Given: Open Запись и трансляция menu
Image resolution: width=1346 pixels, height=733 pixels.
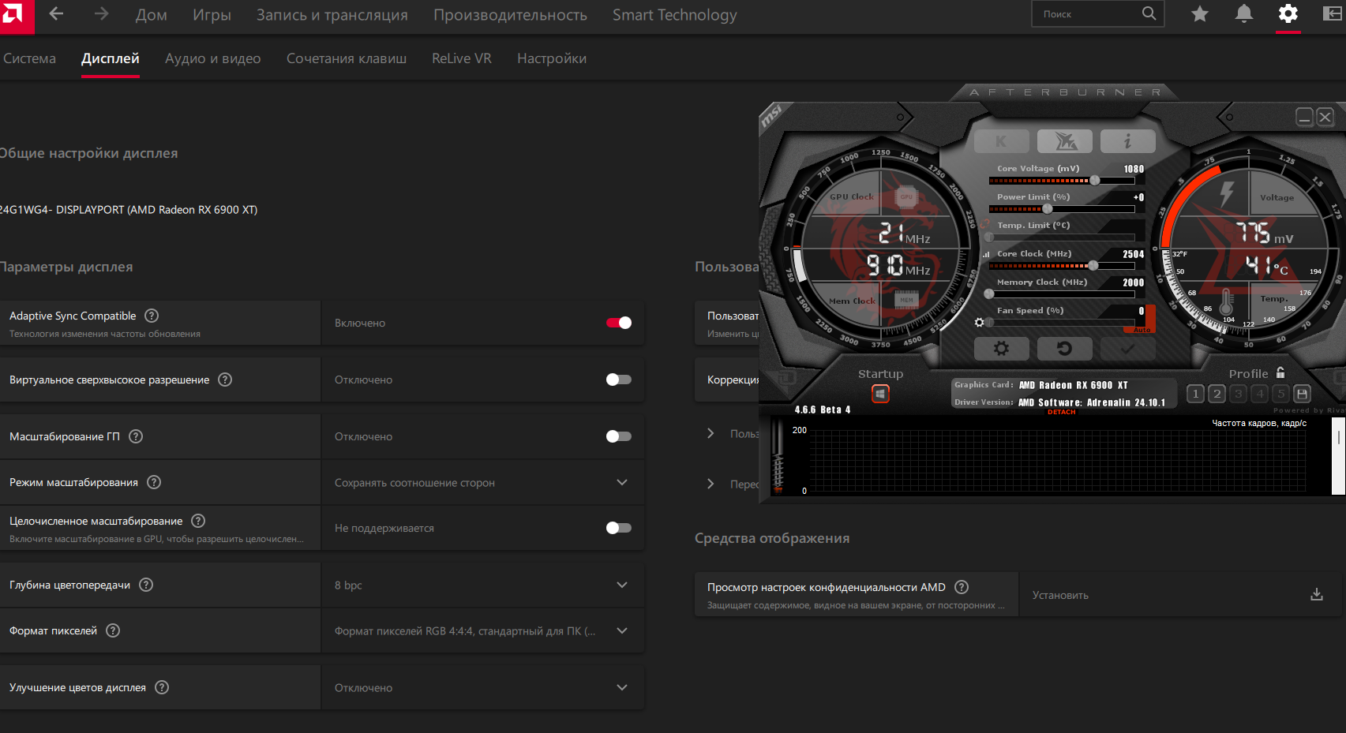Looking at the screenshot, I should click(332, 15).
